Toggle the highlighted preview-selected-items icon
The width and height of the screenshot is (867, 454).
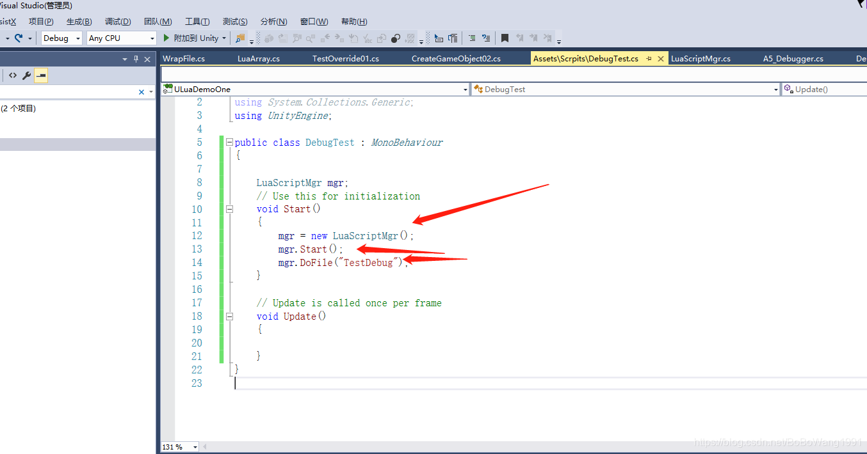[x=41, y=75]
